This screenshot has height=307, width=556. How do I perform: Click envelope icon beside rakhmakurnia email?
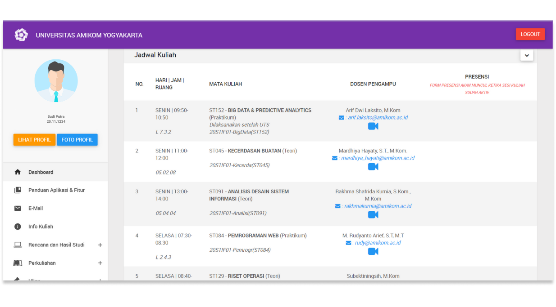(338, 206)
